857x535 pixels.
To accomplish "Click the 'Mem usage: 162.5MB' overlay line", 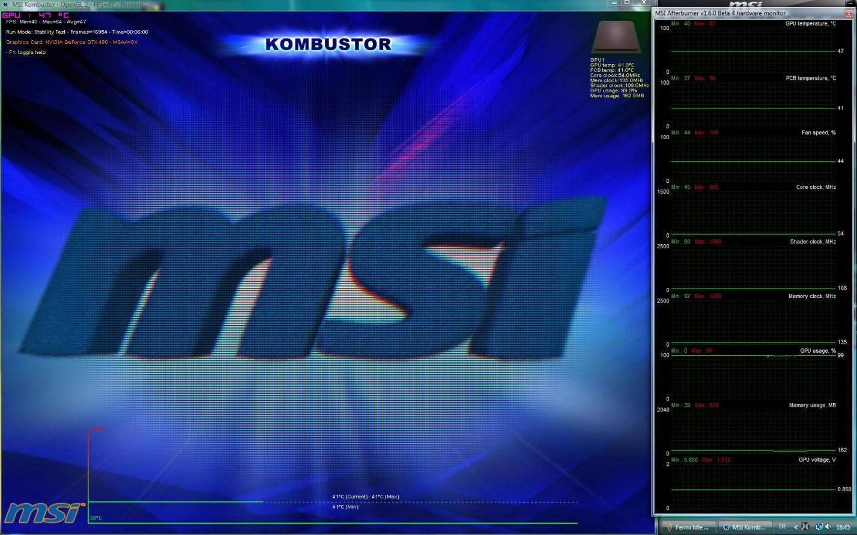I will pyautogui.click(x=617, y=96).
